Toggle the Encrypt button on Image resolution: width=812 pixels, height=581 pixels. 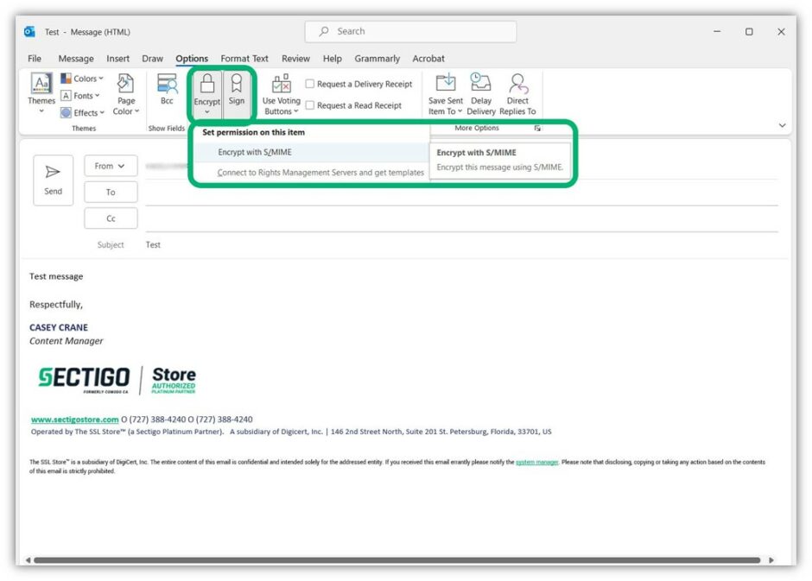click(x=206, y=86)
